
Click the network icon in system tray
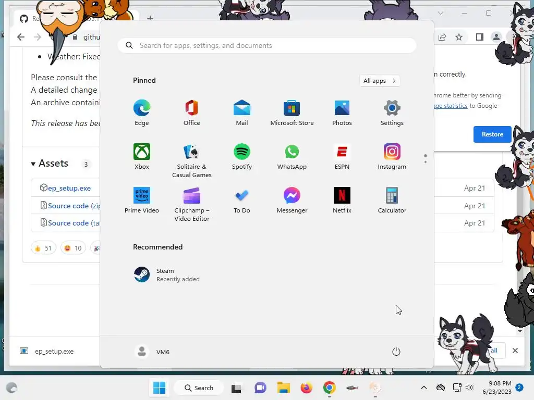456,387
